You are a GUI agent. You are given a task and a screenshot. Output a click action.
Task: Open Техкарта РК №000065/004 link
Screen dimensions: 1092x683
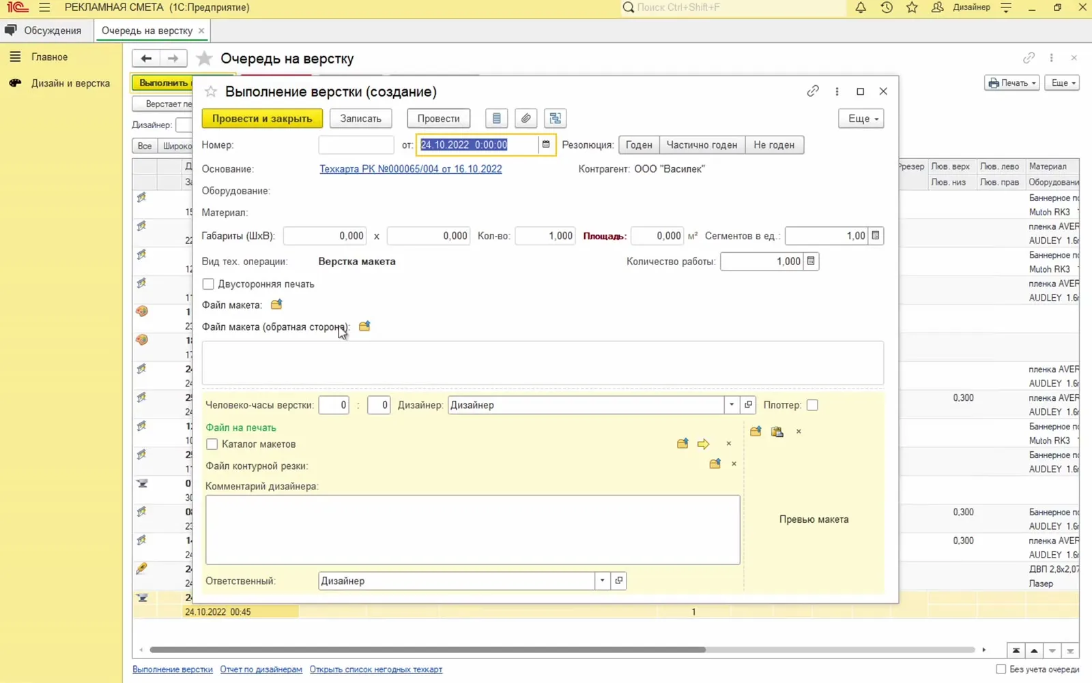411,169
